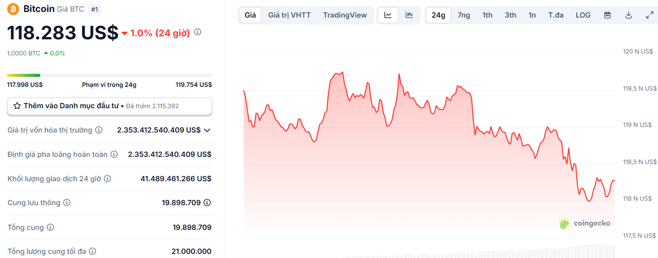Switch to candlestick chart view icon
This screenshot has width=658, height=258.
409,15
